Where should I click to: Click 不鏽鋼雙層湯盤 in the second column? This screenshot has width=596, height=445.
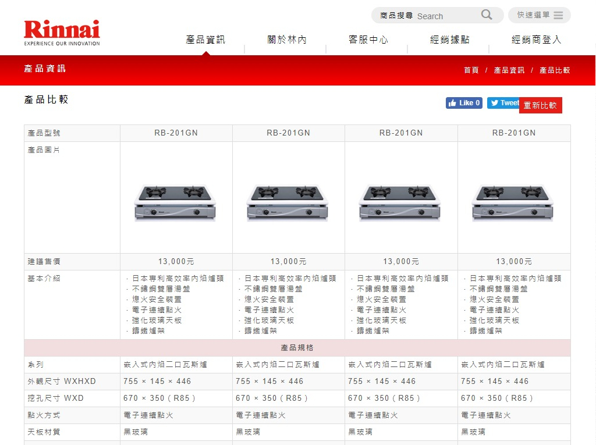(274, 289)
